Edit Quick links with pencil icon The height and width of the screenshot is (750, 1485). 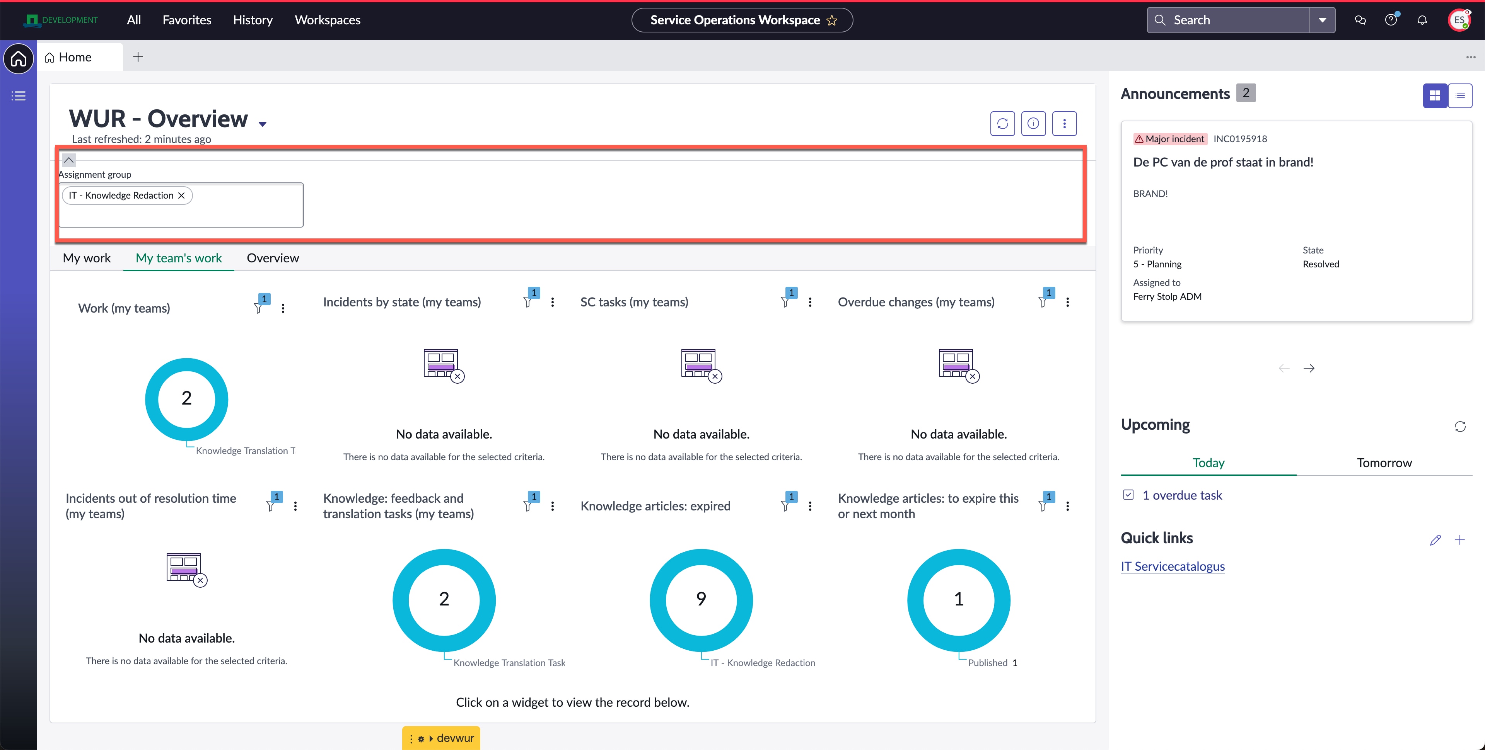1435,540
